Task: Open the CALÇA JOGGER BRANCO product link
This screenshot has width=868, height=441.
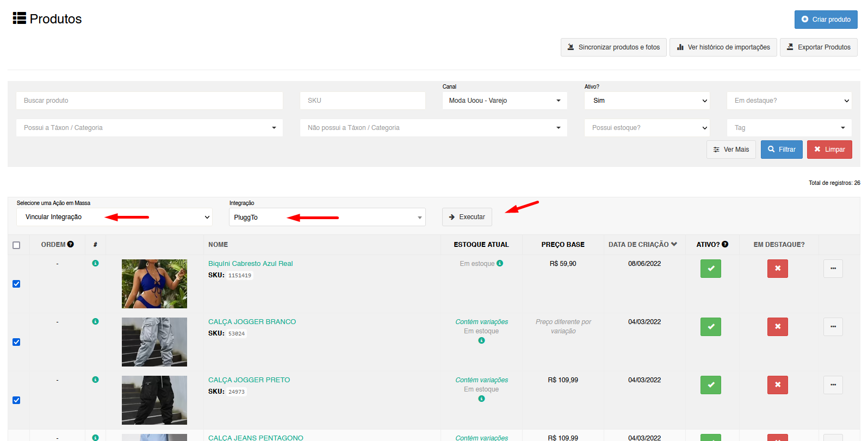Action: (252, 322)
